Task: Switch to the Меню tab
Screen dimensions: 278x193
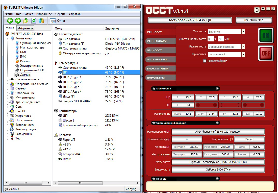Action: pos(10,28)
